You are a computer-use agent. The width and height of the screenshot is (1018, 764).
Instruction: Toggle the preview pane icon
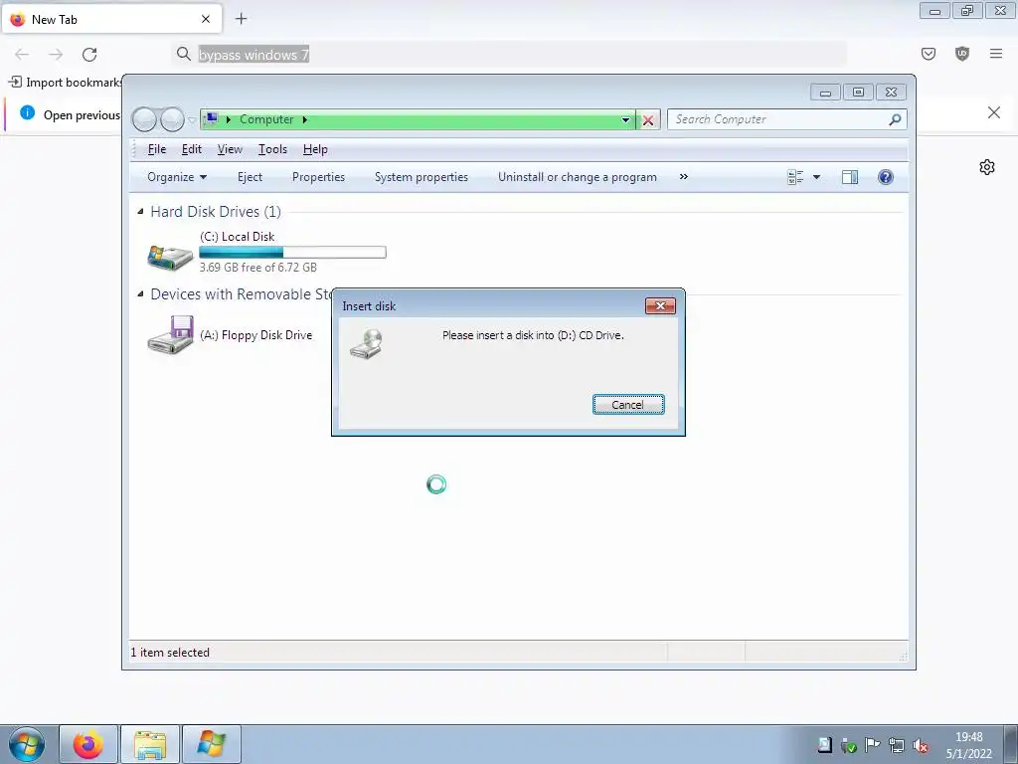tap(850, 177)
